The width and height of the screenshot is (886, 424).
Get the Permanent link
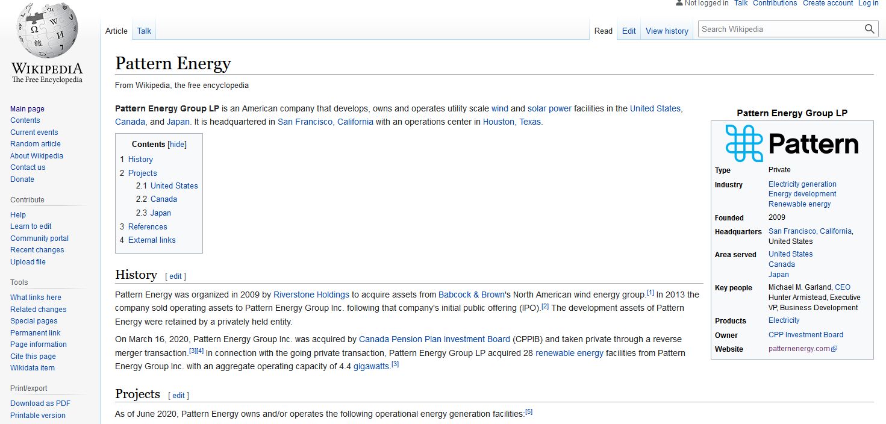(x=36, y=333)
